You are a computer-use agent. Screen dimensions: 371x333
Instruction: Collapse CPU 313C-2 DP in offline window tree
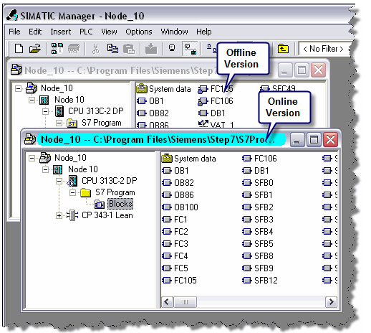[x=45, y=111]
